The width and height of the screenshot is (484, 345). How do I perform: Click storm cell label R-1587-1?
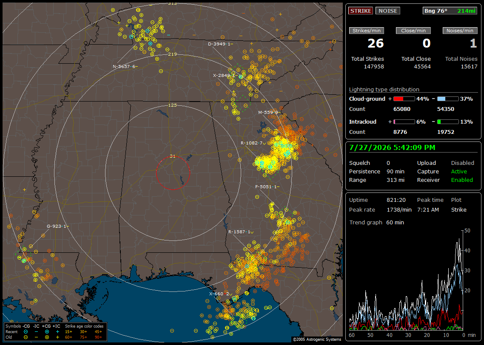(241, 232)
